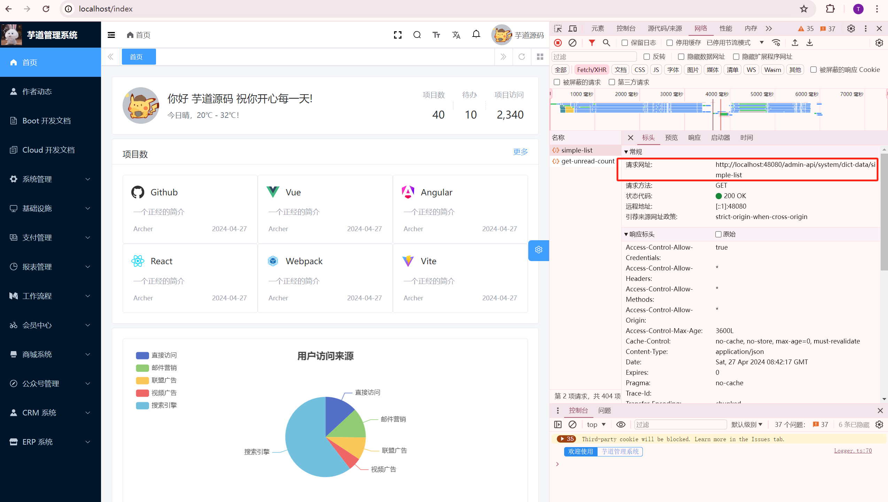888x502 pixels.
Task: Tick the 被屏蔽的响应 Cookie checkbox
Action: tap(813, 70)
